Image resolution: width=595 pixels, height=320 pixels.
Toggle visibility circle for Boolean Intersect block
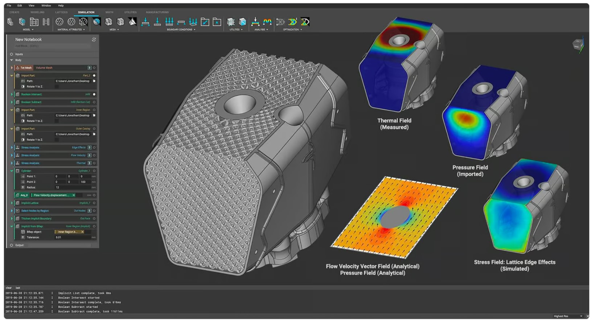pyautogui.click(x=94, y=94)
